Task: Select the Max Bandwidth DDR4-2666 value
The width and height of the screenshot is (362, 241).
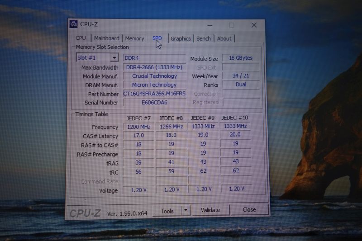Action: [x=154, y=67]
